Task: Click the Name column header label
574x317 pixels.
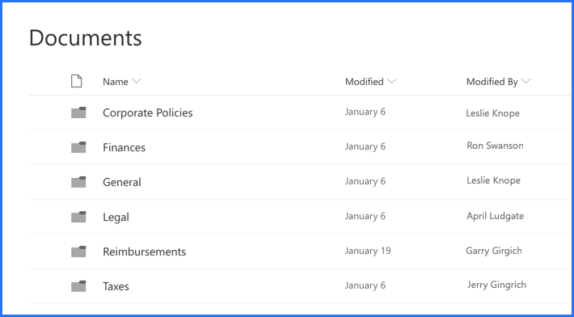Action: [116, 82]
